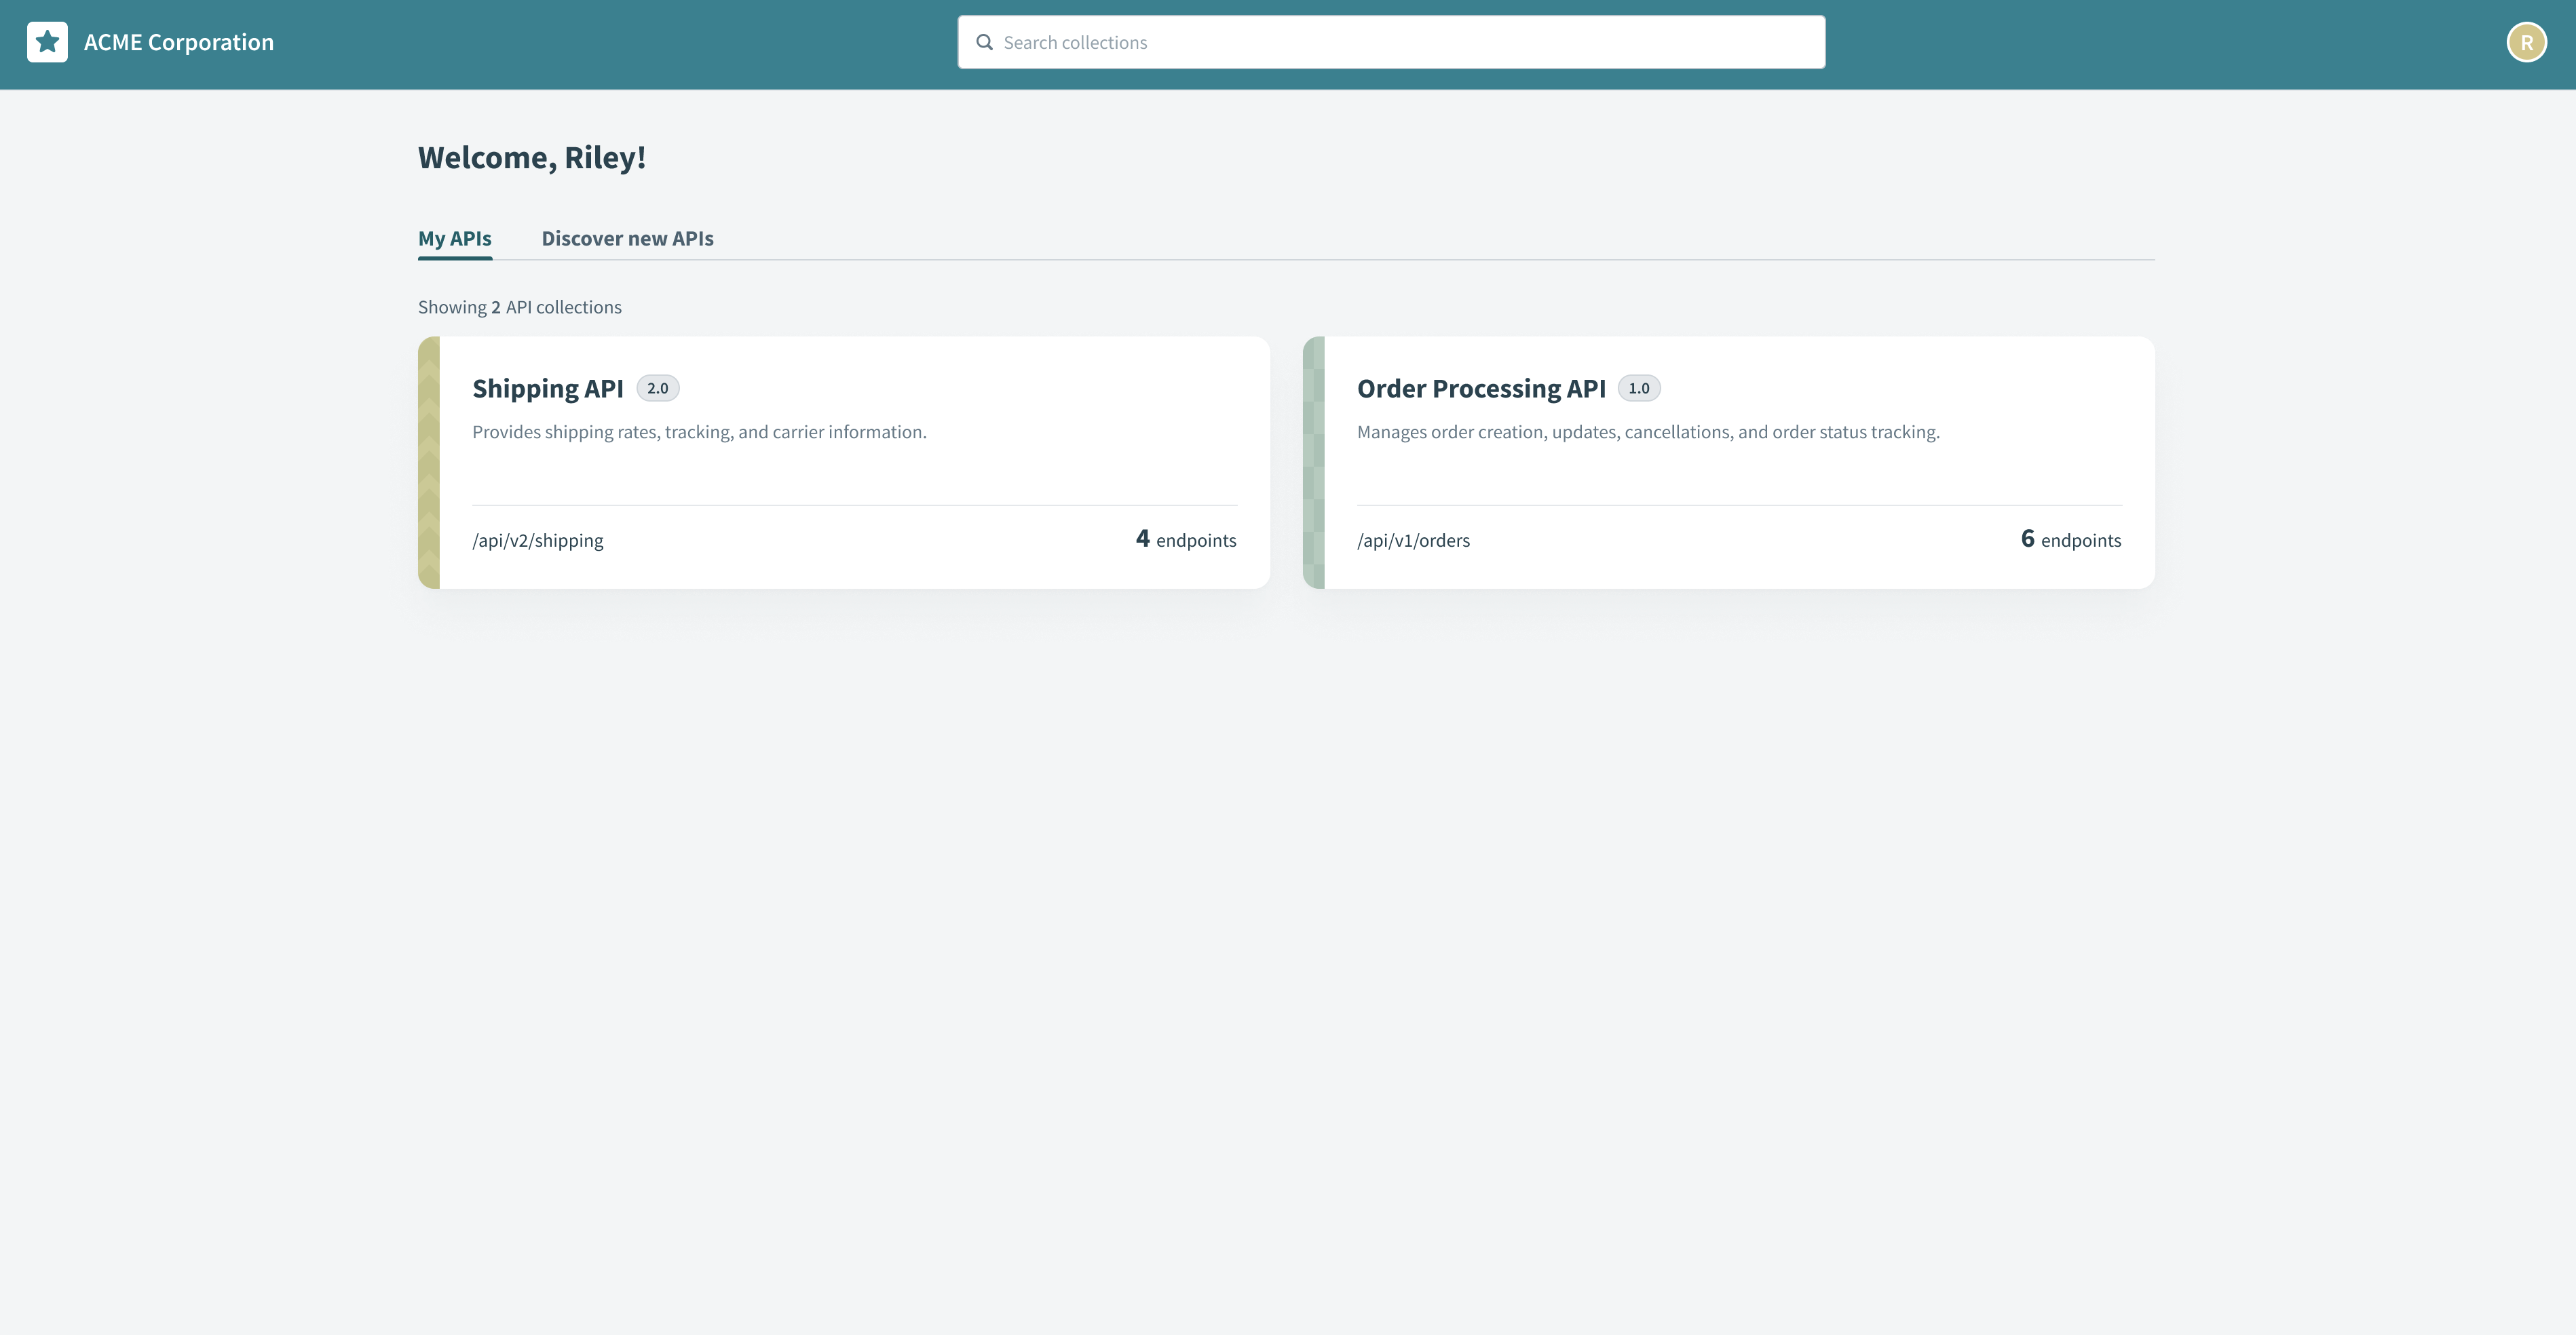Click the magnifying glass search icon
Screen dimensions: 2576x1335
[985, 42]
